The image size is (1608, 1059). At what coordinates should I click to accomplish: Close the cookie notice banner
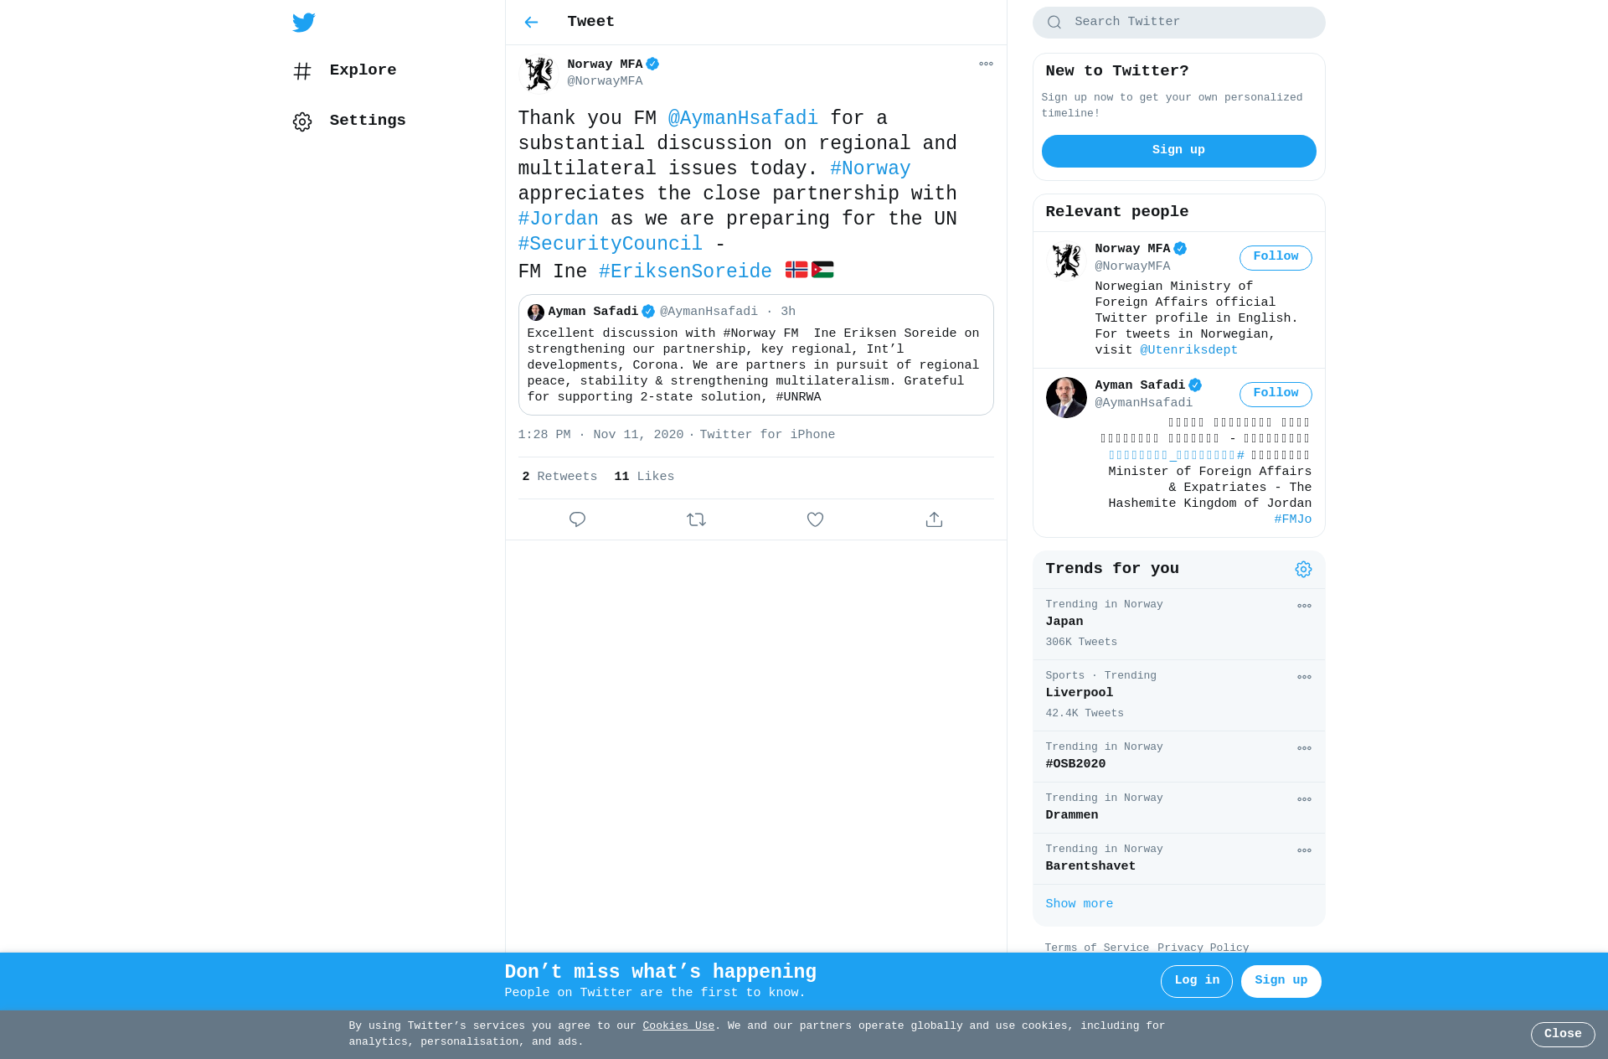pos(1563,1035)
